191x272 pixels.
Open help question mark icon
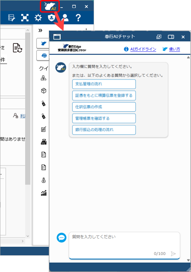[x=78, y=18]
